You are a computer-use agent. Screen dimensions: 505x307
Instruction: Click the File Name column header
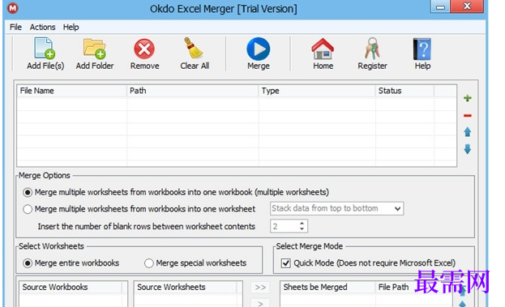pos(72,91)
